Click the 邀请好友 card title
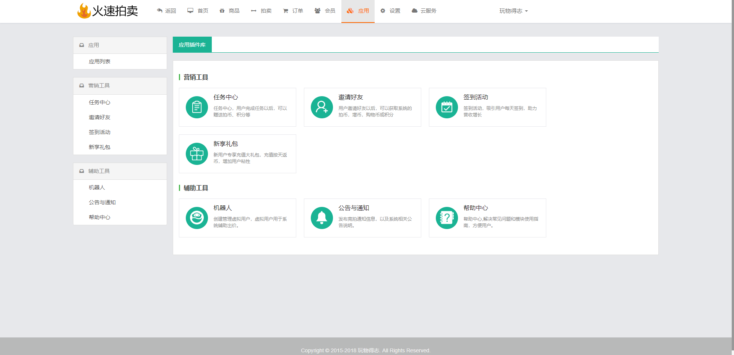Screen dimensions: 734x355 351,97
